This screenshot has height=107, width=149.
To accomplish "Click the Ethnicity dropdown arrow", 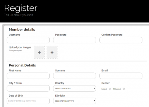I will (x=94, y=101).
